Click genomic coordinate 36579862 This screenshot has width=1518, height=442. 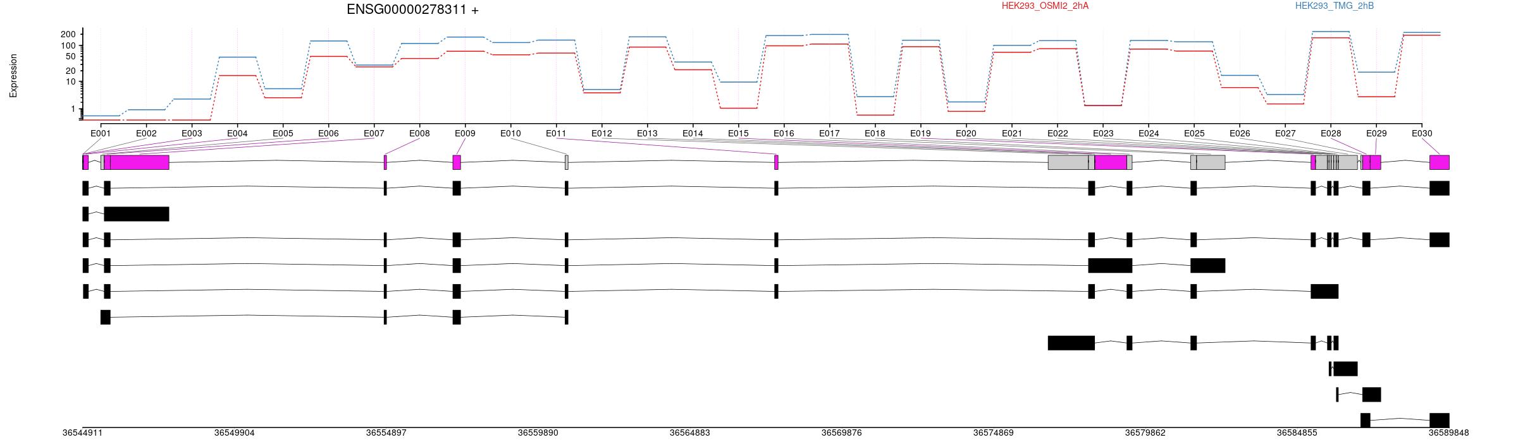(x=1145, y=433)
